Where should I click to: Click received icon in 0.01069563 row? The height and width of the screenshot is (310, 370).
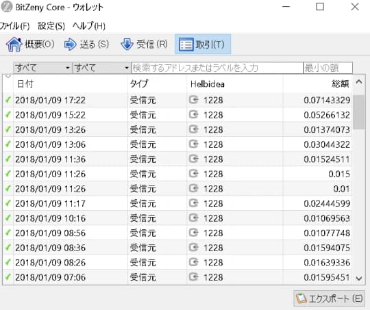click(x=194, y=218)
